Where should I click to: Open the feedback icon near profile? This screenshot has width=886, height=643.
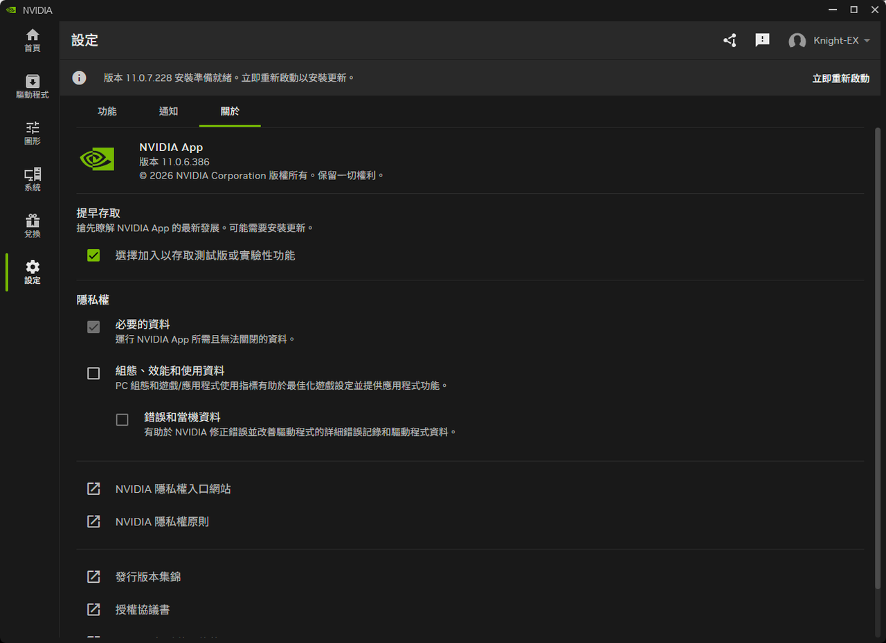tap(762, 40)
